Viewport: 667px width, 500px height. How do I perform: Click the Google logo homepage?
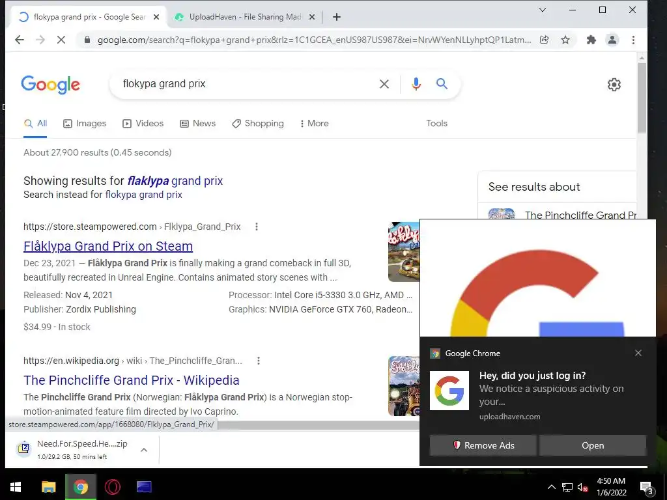[50, 85]
